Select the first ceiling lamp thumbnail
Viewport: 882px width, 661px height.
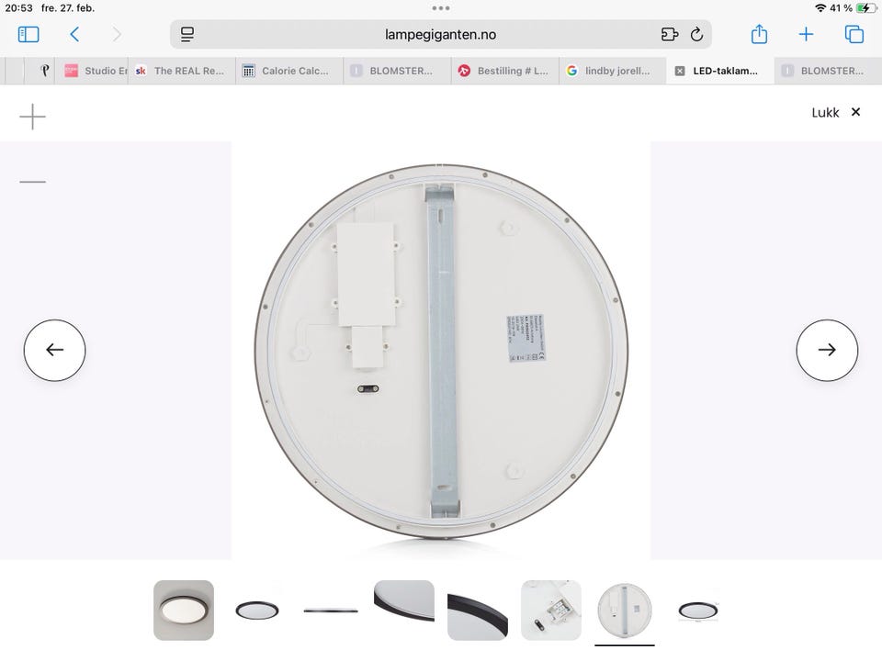[184, 610]
